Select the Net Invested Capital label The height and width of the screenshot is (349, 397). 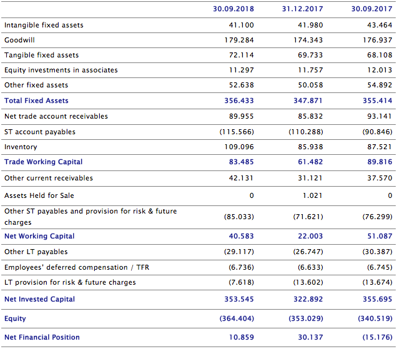pyautogui.click(x=39, y=300)
